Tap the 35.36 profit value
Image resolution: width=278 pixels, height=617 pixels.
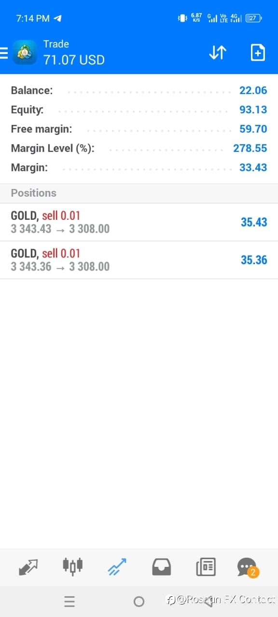point(254,260)
